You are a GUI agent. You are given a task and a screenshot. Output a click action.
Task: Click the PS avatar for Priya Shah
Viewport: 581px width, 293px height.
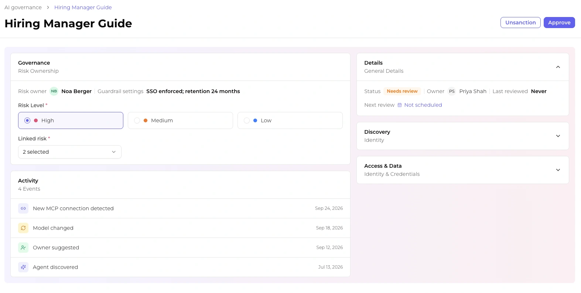click(452, 91)
